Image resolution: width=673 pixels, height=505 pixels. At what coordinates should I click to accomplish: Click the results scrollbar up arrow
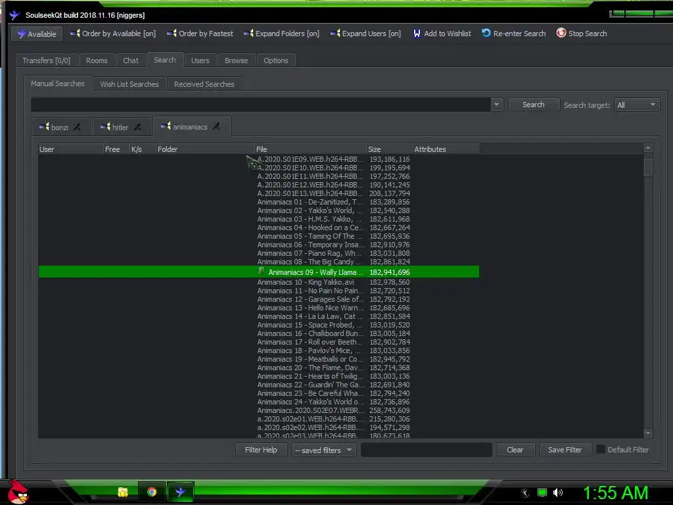(648, 148)
